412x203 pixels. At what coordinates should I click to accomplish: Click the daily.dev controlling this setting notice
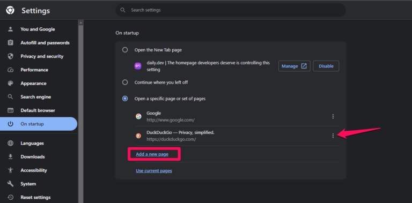(208, 66)
